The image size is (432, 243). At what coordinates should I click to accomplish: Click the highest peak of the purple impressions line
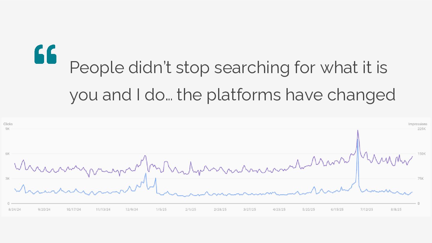click(x=358, y=131)
